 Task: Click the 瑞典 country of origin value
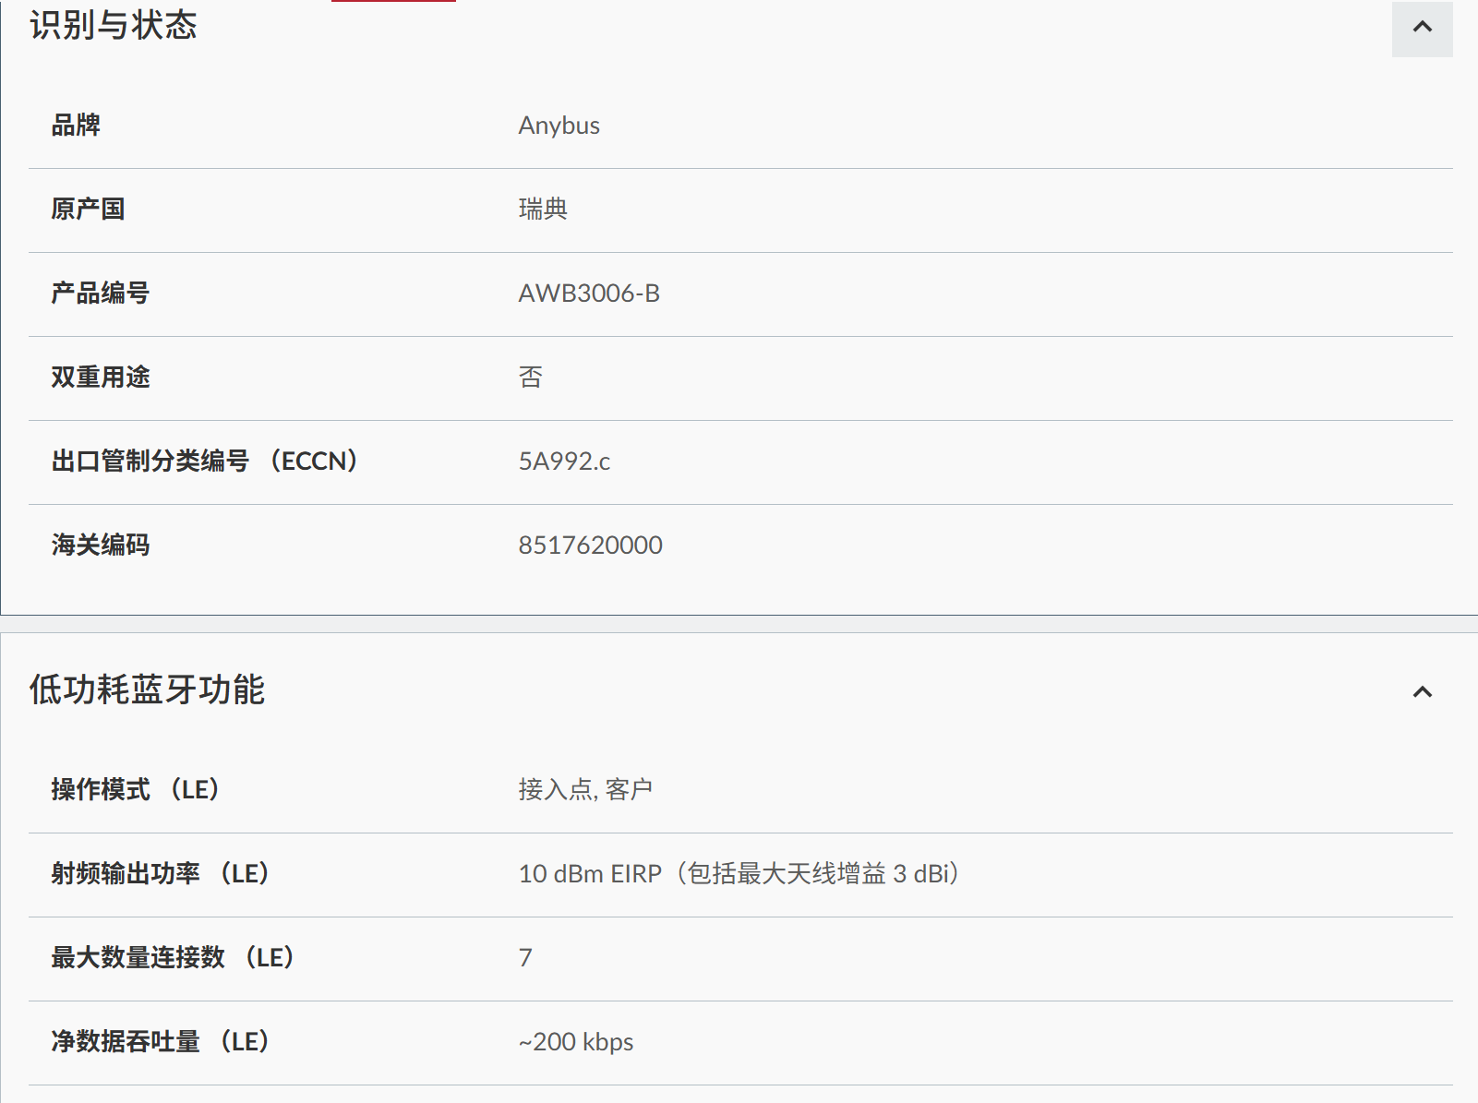pos(543,210)
